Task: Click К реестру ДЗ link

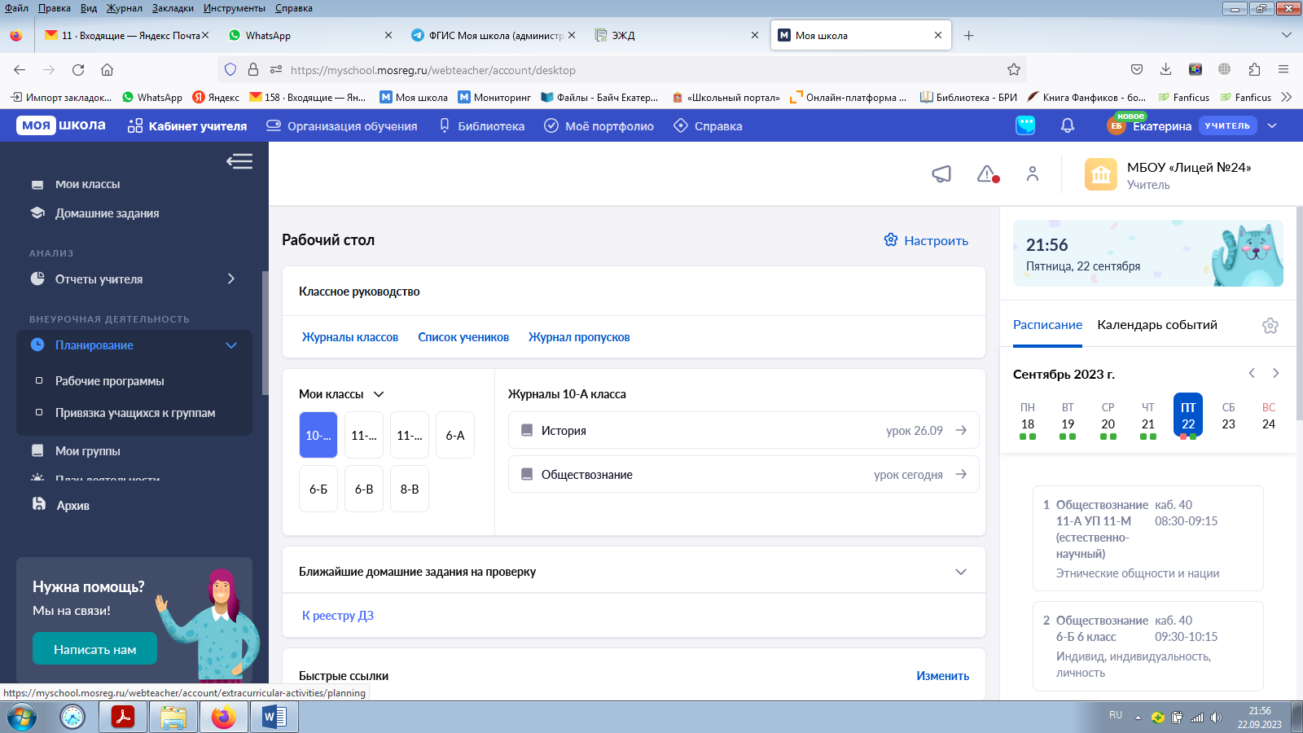Action: coord(338,616)
